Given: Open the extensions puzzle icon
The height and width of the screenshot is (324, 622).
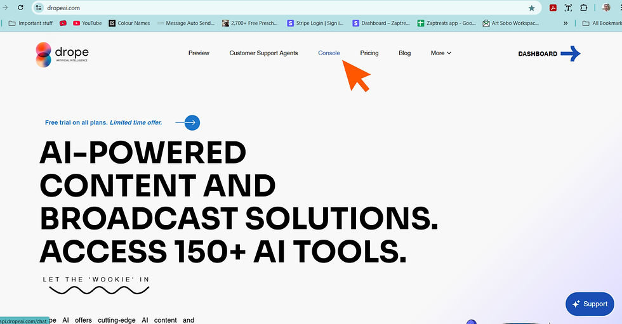Looking at the screenshot, I should pos(583,8).
